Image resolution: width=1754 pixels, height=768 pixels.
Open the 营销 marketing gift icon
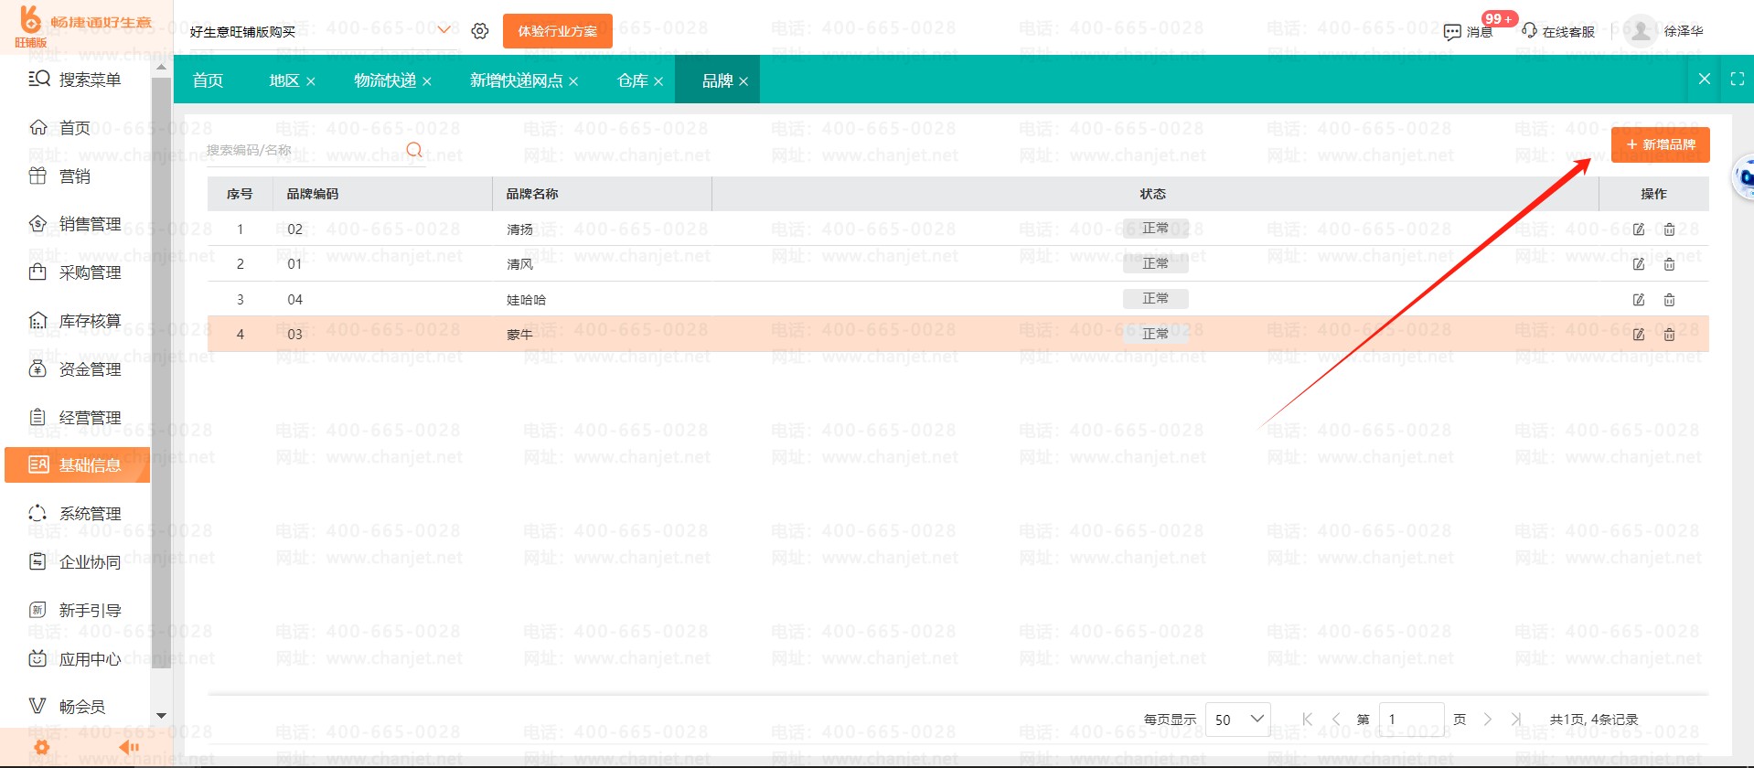tap(37, 176)
